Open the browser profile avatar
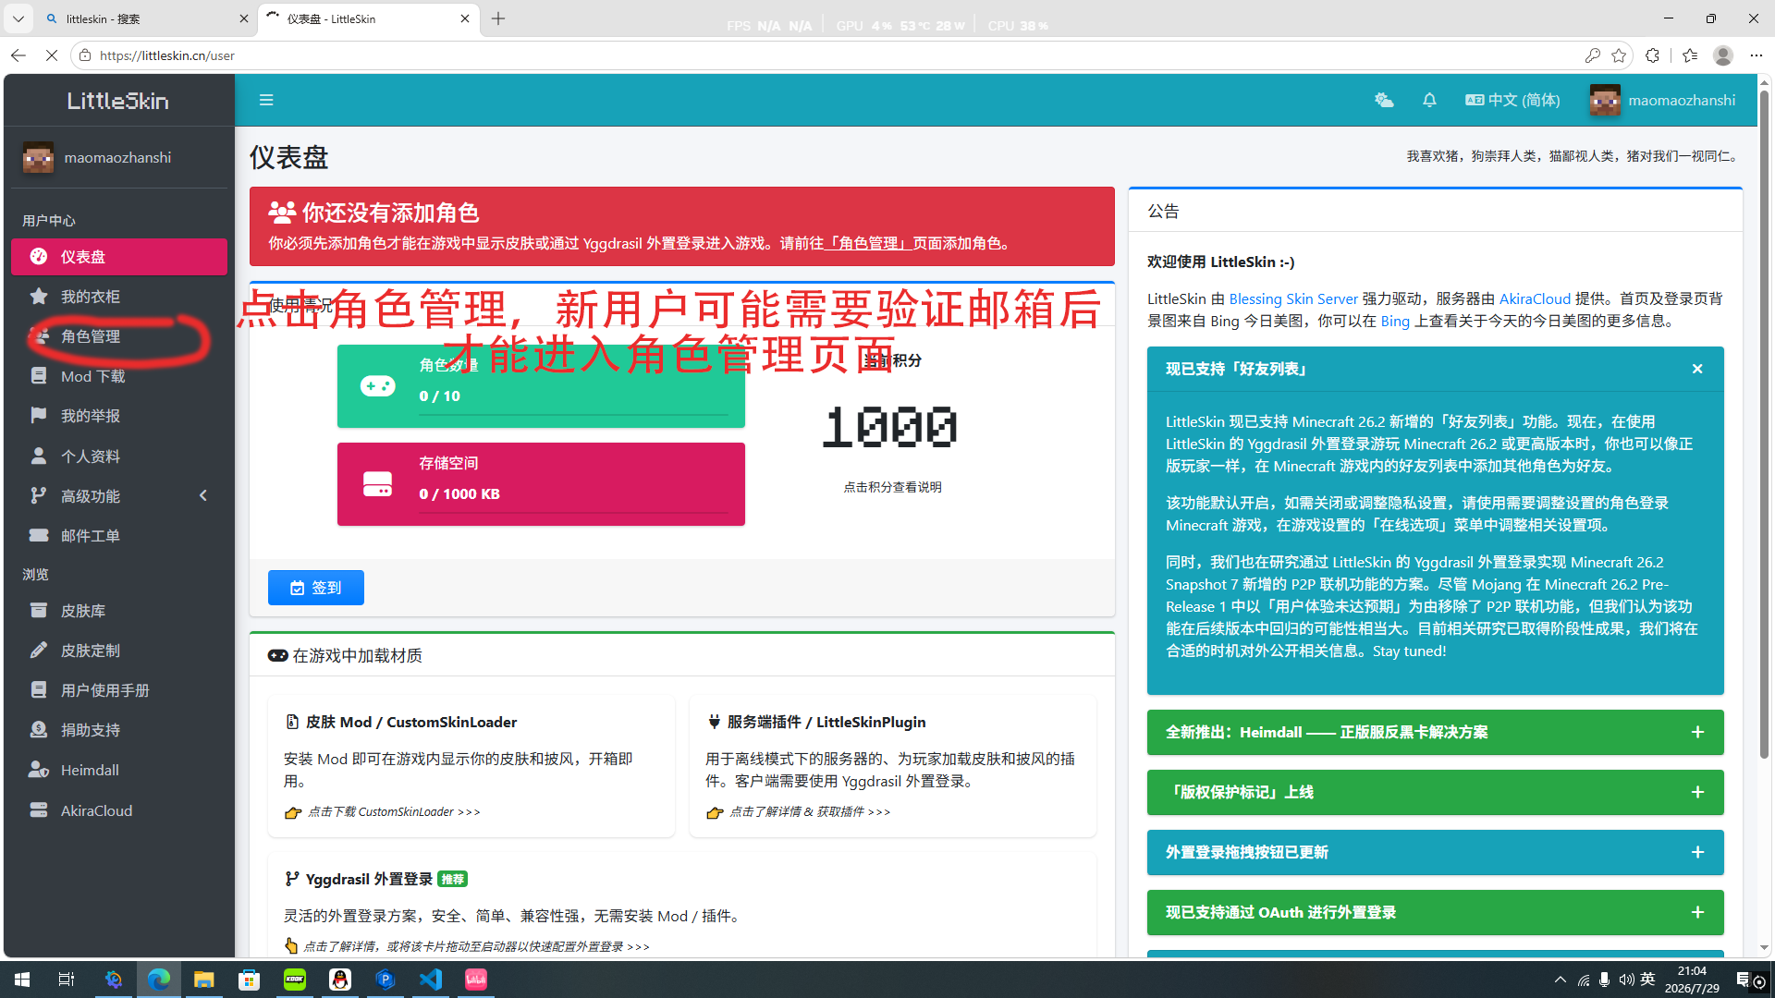The width and height of the screenshot is (1775, 998). 1723,55
